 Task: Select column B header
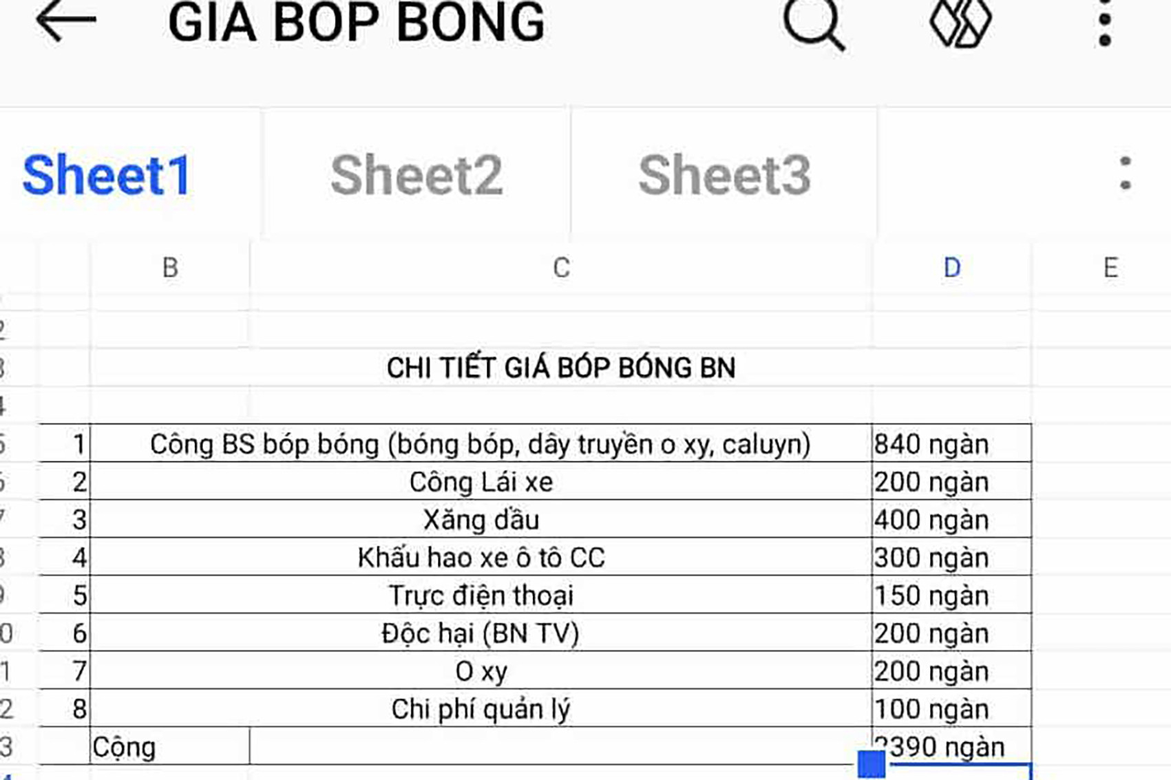[x=170, y=268]
